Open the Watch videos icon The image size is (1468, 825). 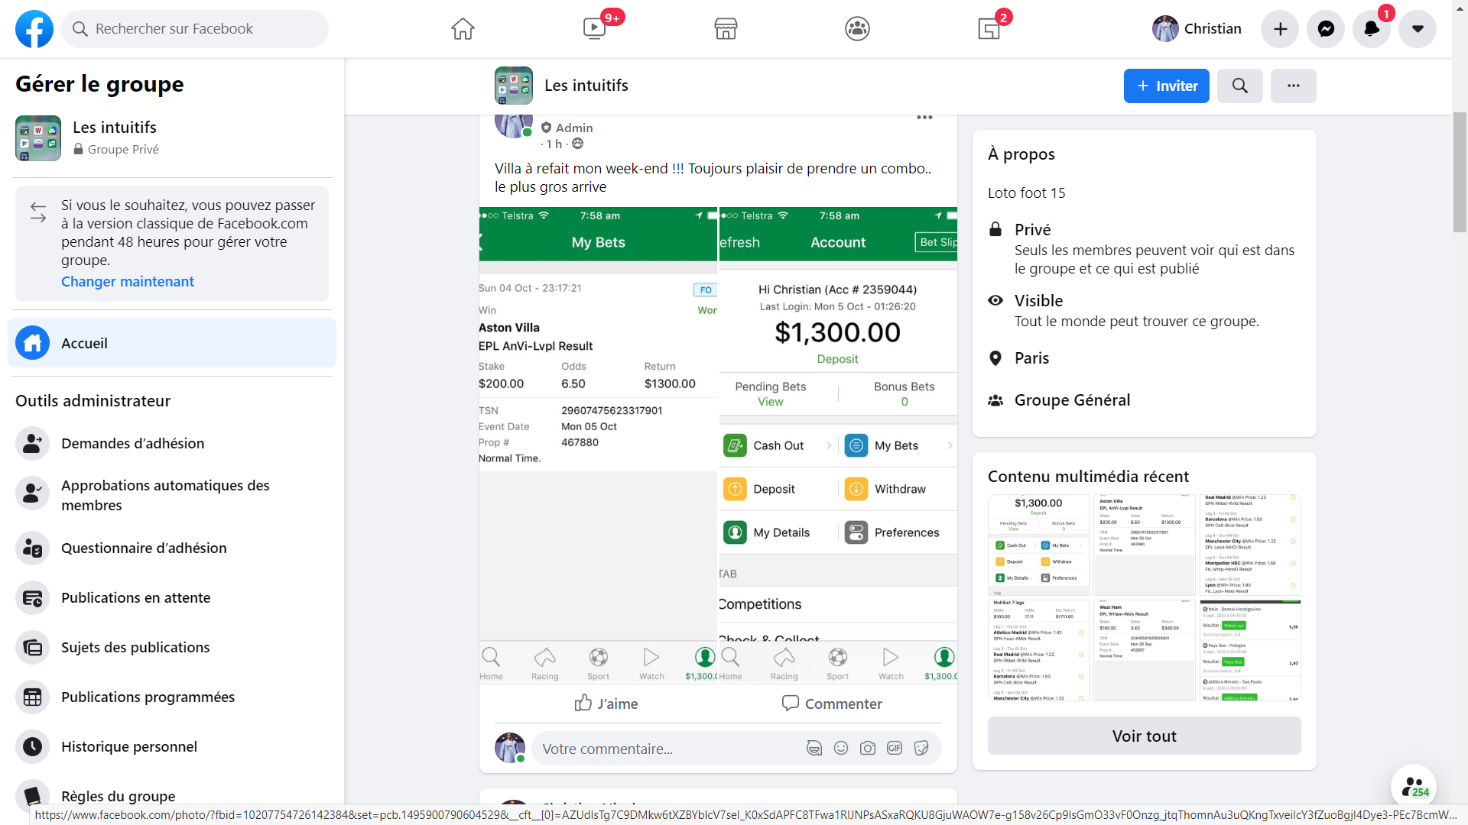(594, 29)
